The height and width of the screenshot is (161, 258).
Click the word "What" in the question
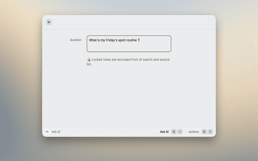click(93, 40)
